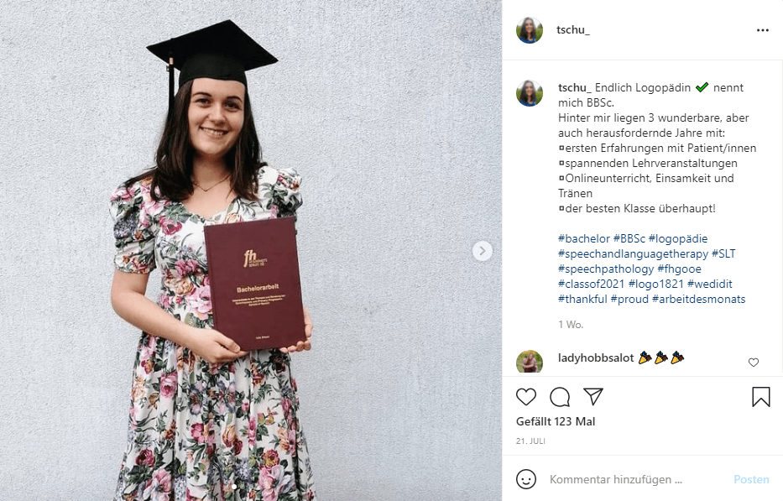Image resolution: width=783 pixels, height=501 pixels.
Task: Open the #bachelor hashtag
Action: point(584,239)
